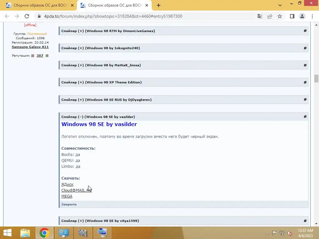Open the network tray icon

pyautogui.click(x=282, y=233)
